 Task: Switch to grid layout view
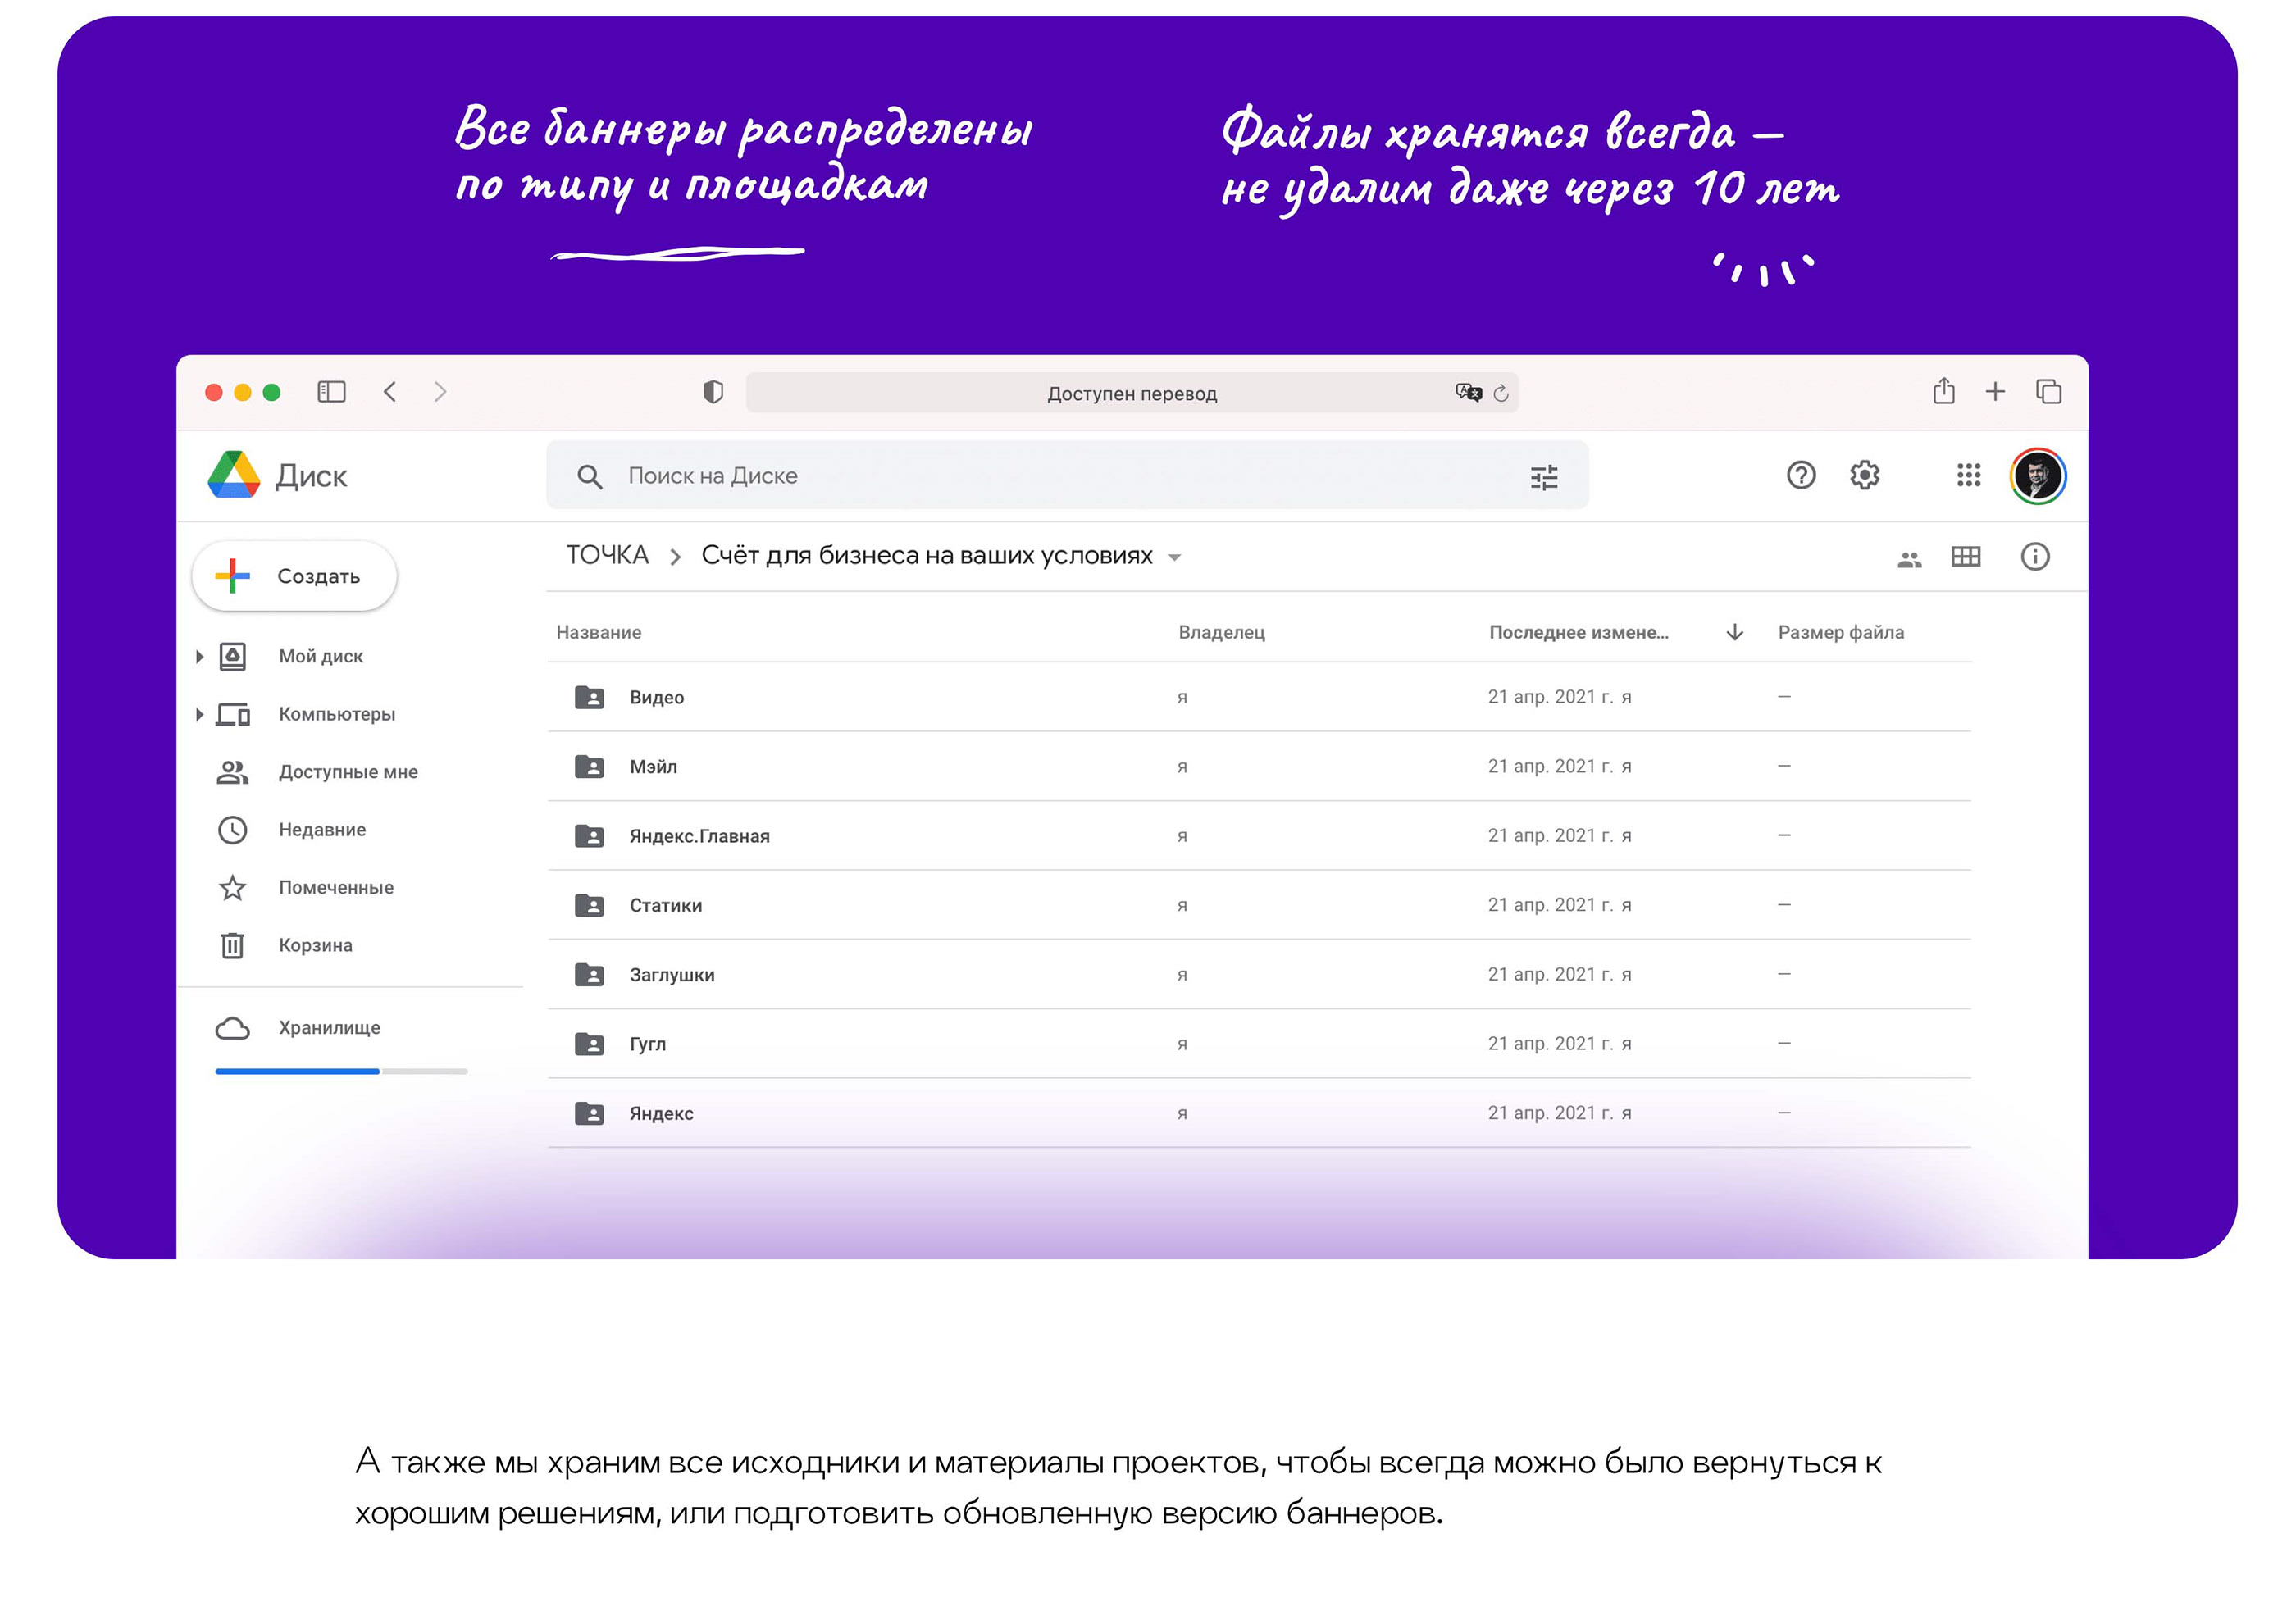pyautogui.click(x=1965, y=557)
